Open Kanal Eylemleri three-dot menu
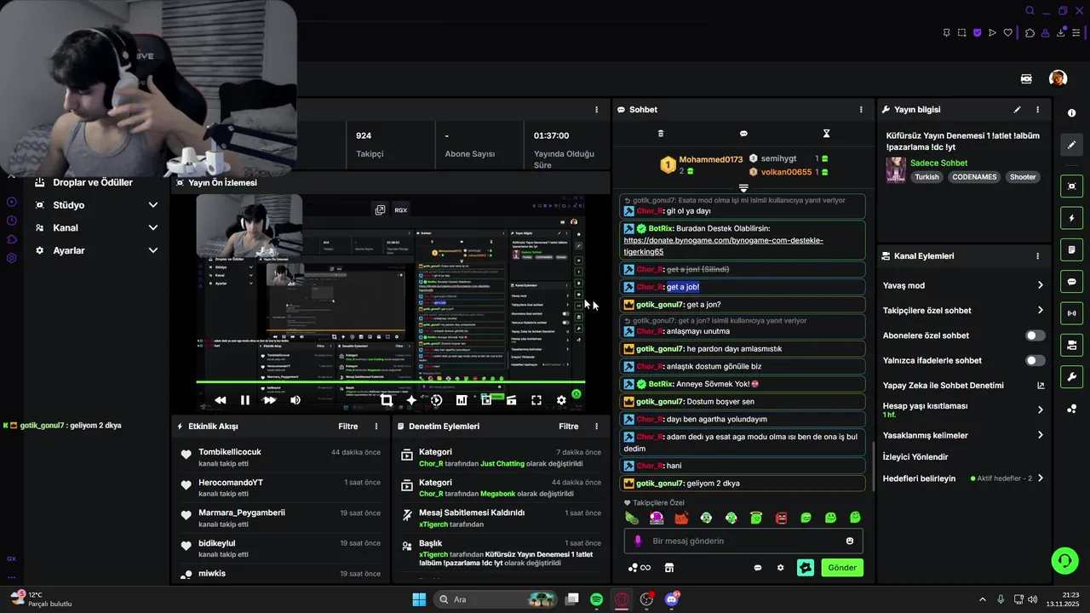Viewport: 1090px width, 613px height. coord(1037,256)
